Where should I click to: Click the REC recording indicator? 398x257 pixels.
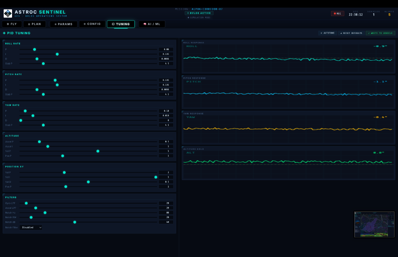(x=337, y=13)
